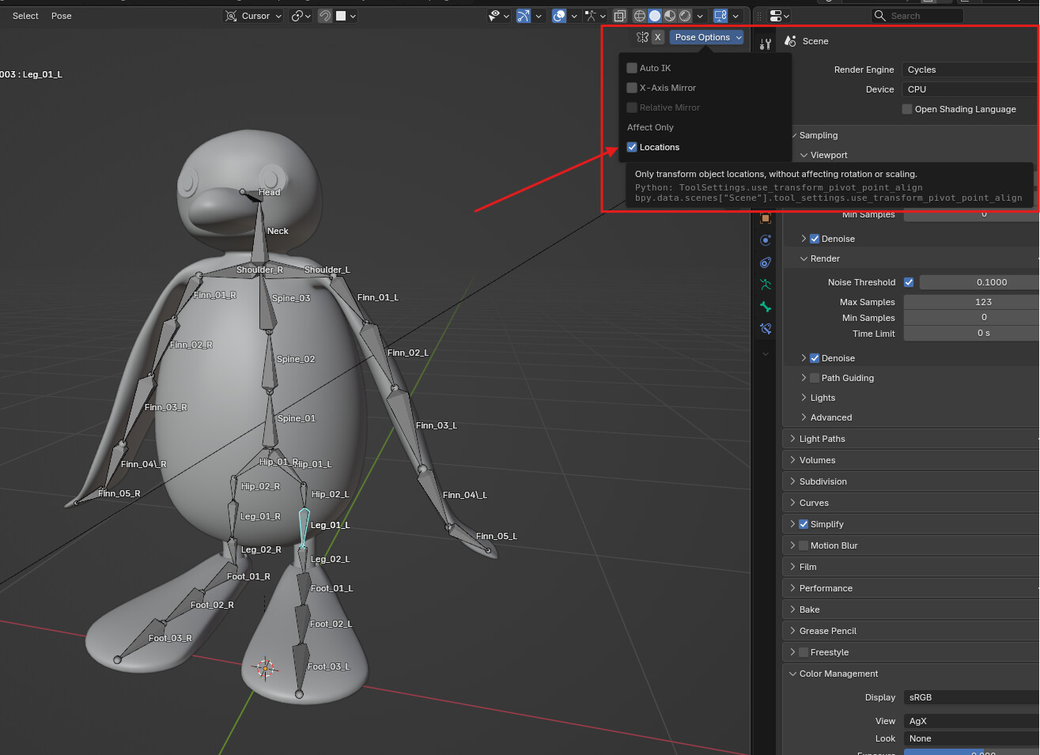Screen dimensions: 1040x755
Task: Open the Render Engine Cycles dropdown
Action: (x=971, y=70)
